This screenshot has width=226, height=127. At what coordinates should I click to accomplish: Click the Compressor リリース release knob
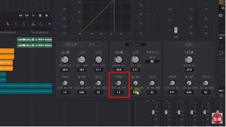(152, 83)
